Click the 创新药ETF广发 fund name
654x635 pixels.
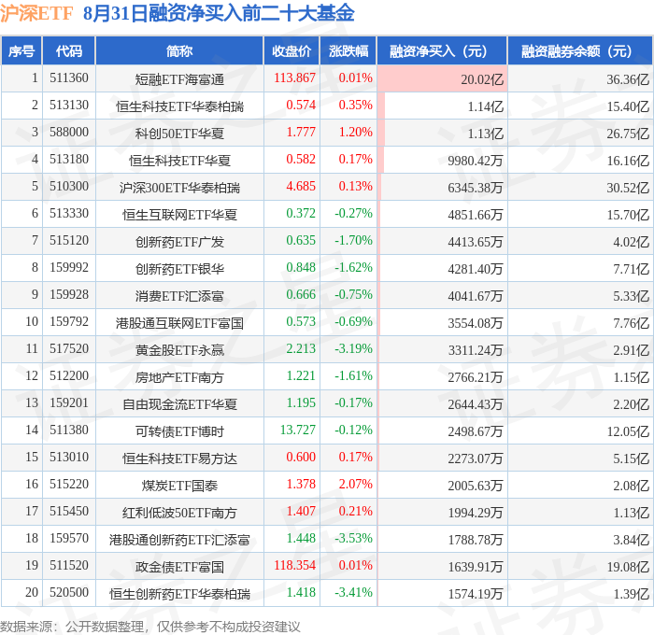tap(179, 242)
